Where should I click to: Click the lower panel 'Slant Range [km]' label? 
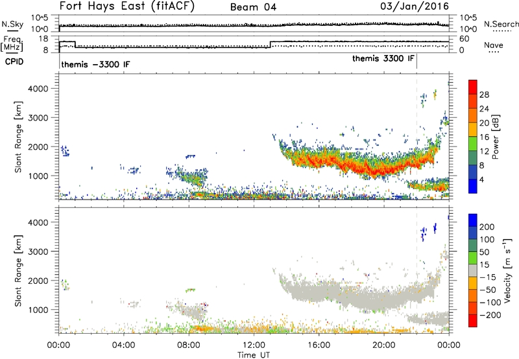[x=18, y=271]
